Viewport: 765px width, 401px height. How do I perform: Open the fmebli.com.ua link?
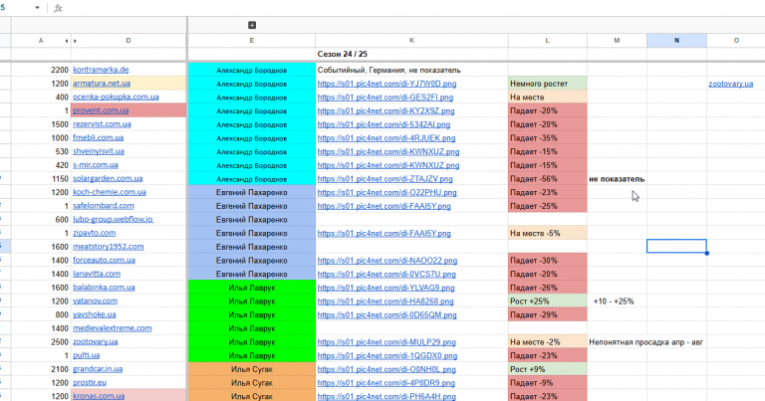98,138
